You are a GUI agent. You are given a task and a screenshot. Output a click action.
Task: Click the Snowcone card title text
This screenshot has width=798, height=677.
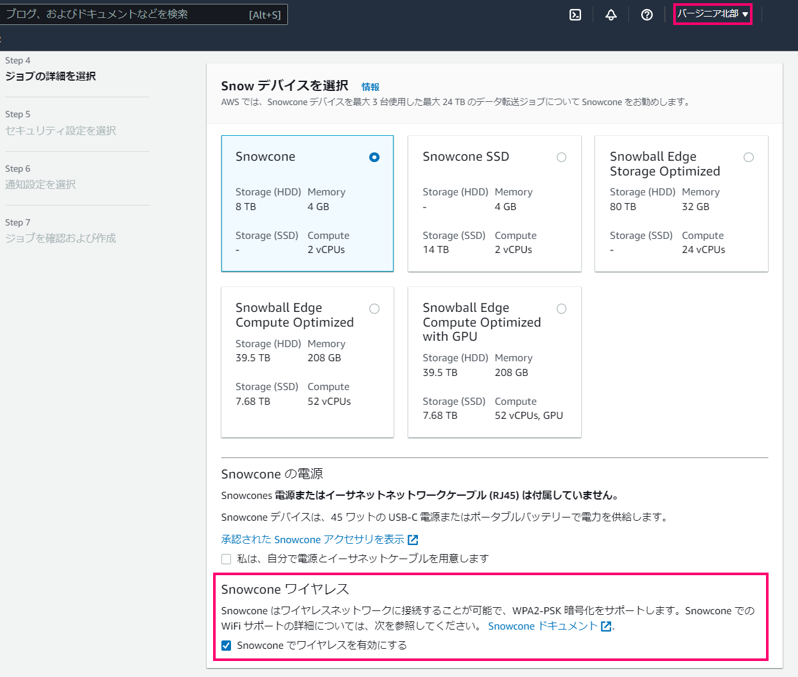tap(266, 156)
